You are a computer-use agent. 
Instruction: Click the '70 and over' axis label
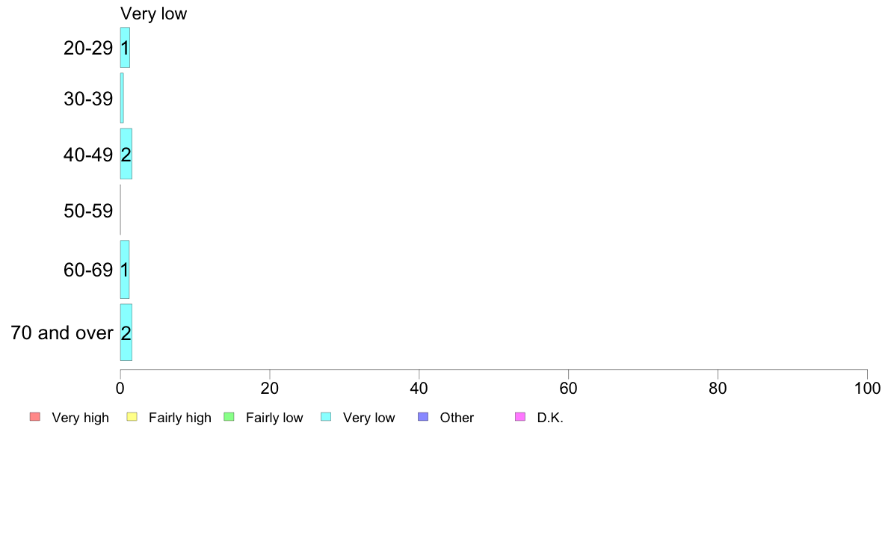[62, 333]
